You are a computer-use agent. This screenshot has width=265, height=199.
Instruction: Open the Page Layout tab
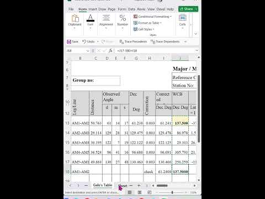[x=112, y=9]
